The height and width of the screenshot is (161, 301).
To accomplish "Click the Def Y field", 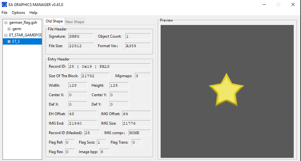I will pos(119,104).
